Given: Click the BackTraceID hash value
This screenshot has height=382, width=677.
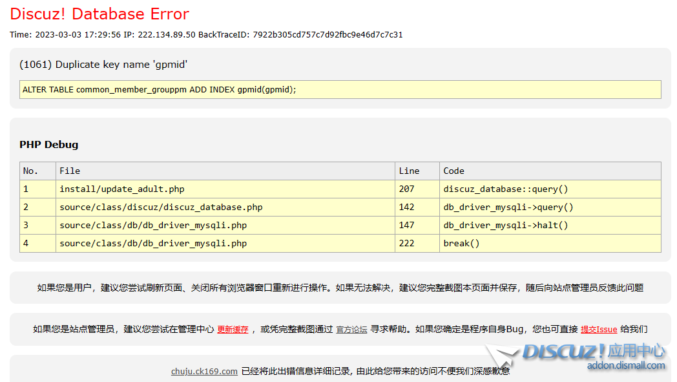Looking at the screenshot, I should [x=328, y=35].
